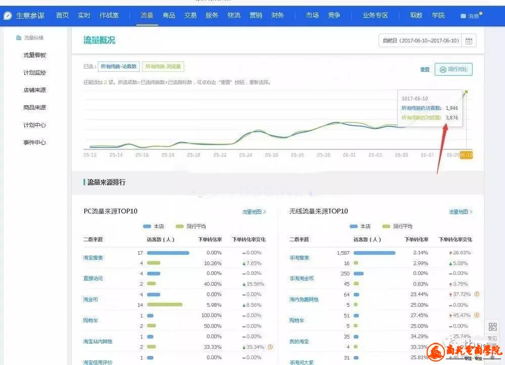The image size is (505, 365).
Task: Click the 淘金币 green peer-average bar 14
Action: click(x=165, y=305)
